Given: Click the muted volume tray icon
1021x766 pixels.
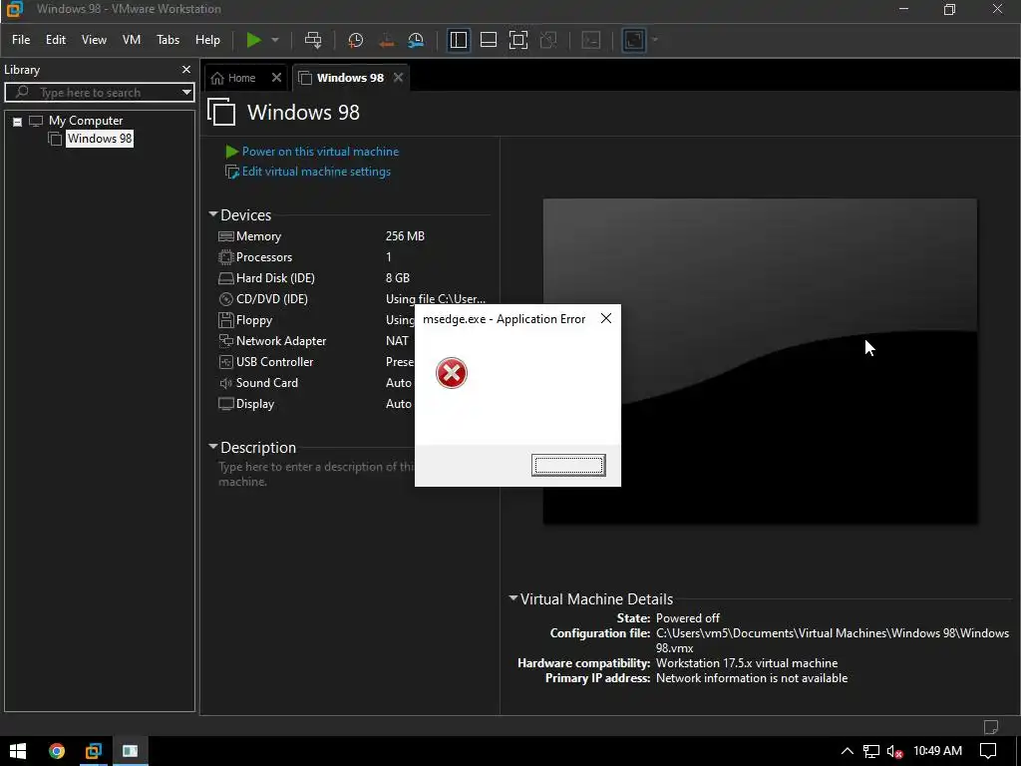Looking at the screenshot, I should point(895,751).
